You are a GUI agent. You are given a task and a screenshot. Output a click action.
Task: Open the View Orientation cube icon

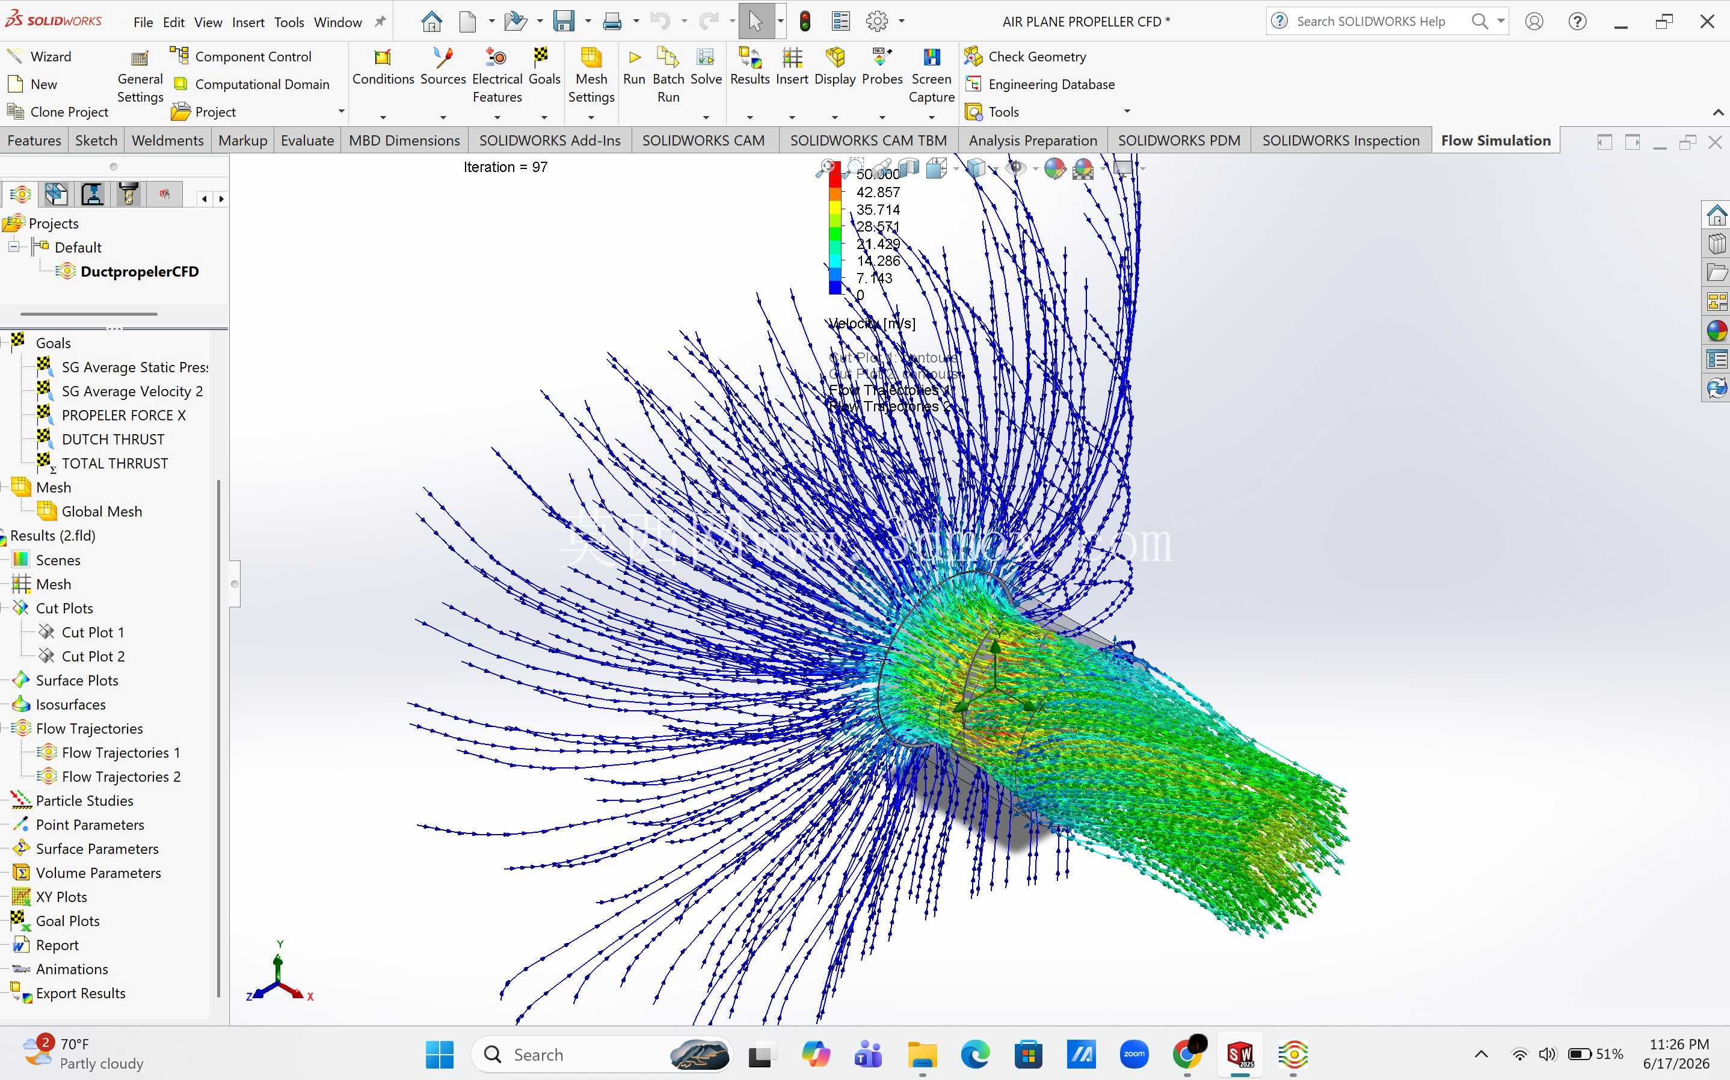936,168
